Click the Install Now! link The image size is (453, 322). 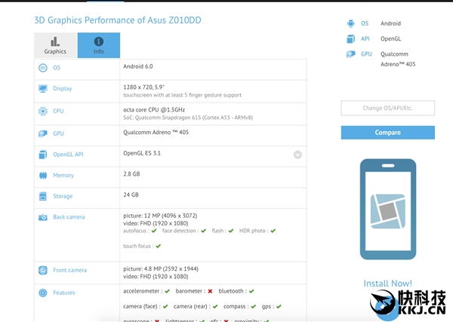[x=387, y=284]
